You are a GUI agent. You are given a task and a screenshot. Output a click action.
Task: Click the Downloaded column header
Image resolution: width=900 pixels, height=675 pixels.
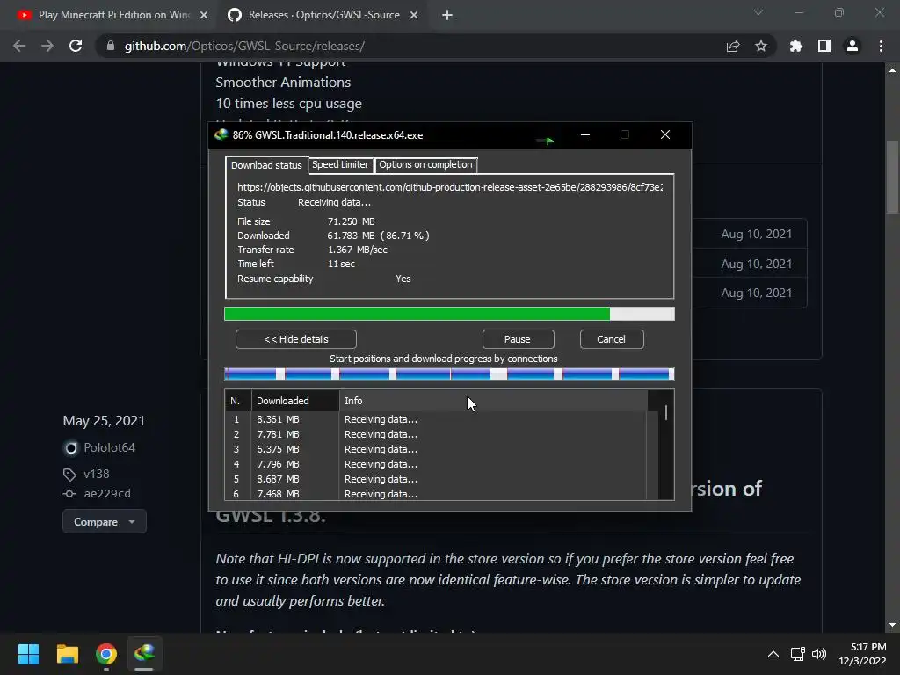click(295, 401)
